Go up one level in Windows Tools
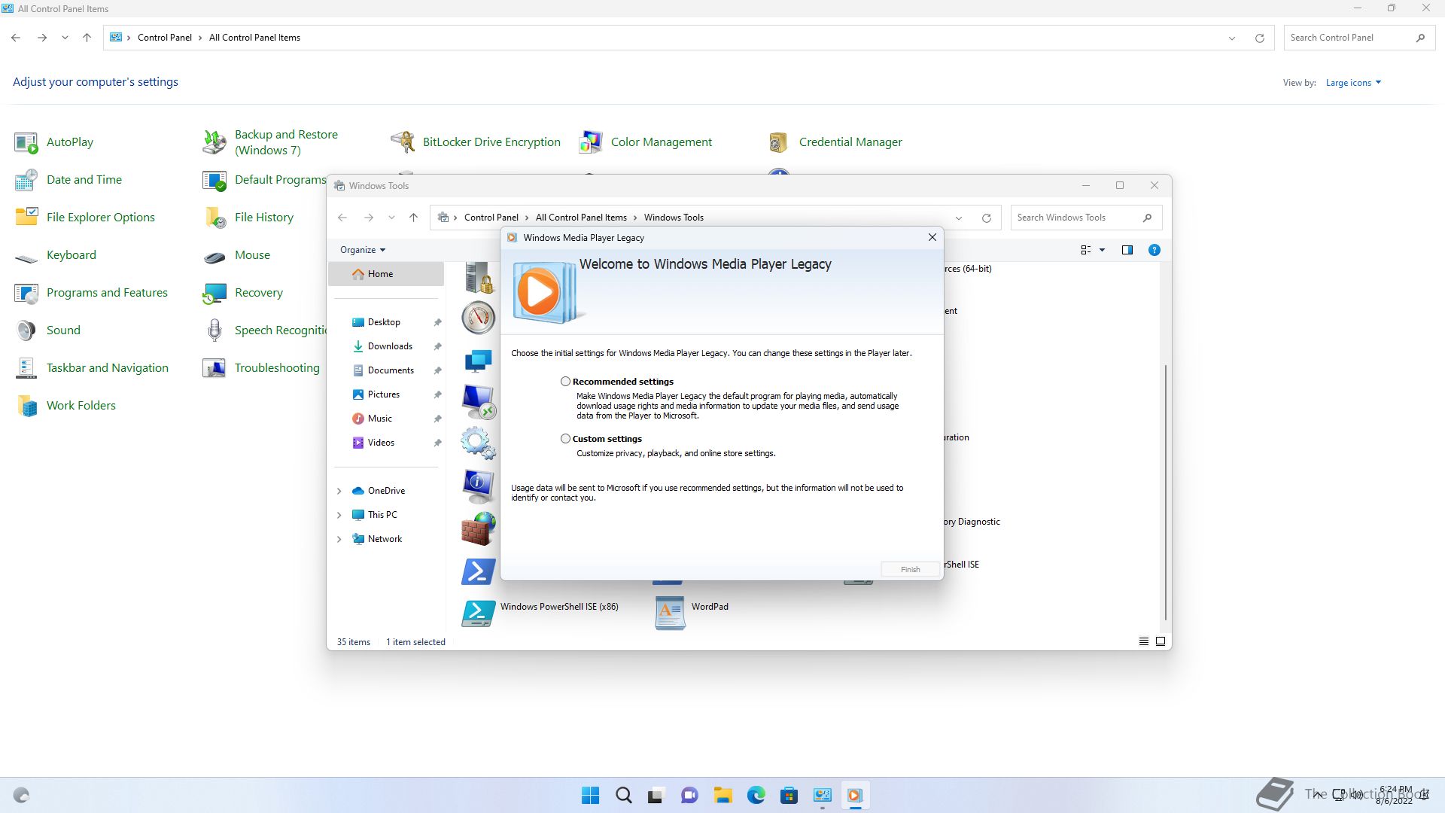The image size is (1445, 813). [413, 218]
